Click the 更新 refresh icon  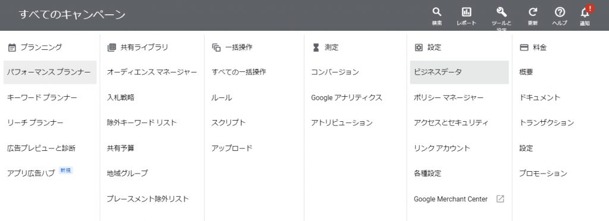(532, 12)
